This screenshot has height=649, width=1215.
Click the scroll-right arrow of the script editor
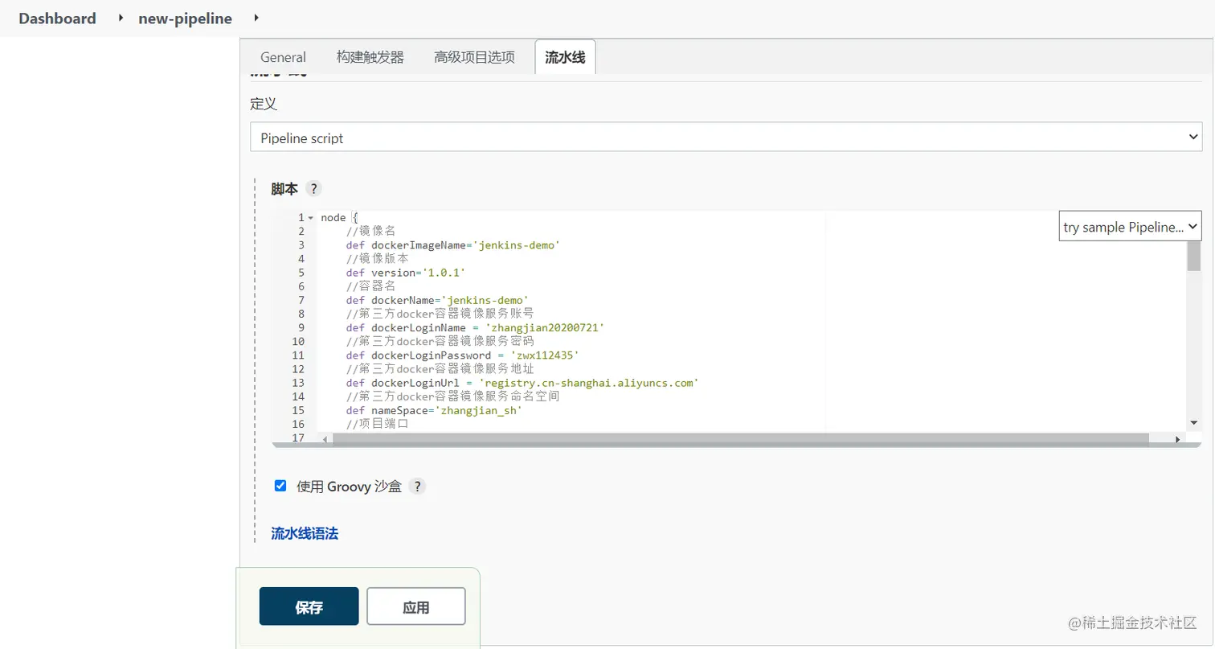pyautogui.click(x=1178, y=438)
